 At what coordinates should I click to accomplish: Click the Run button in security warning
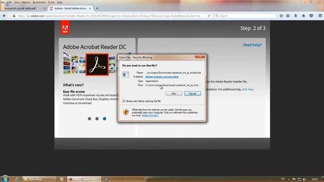pos(174,94)
